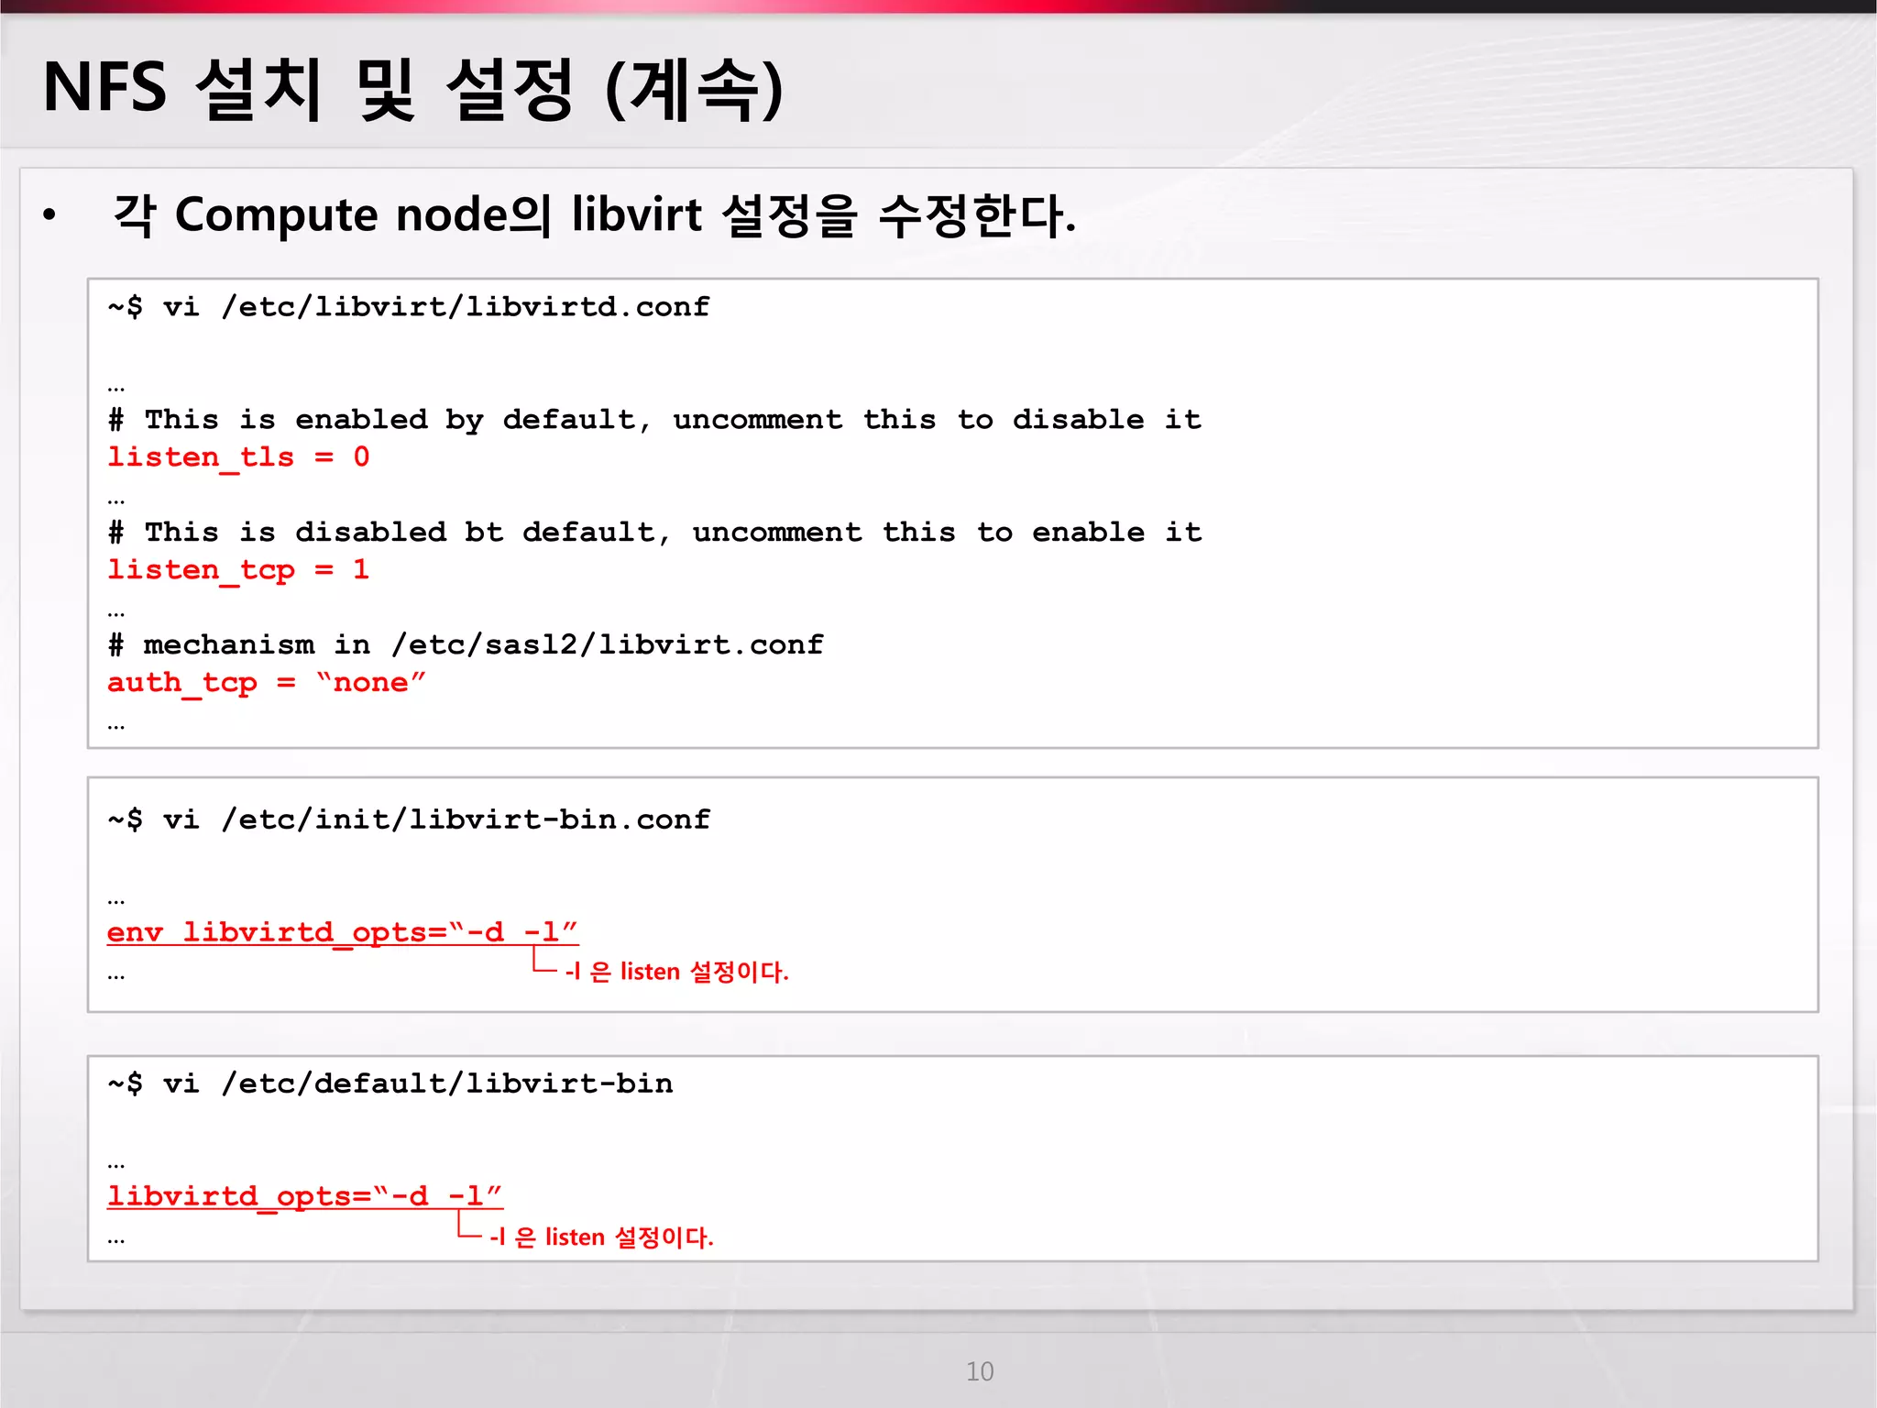This screenshot has height=1408, width=1877.
Task: Click the bullet text '각 Compute node의 libvirt 설정을 수정한다.'
Action: coord(595,215)
